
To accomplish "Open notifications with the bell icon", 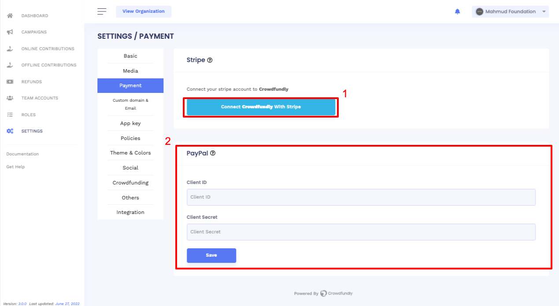I will click(457, 11).
